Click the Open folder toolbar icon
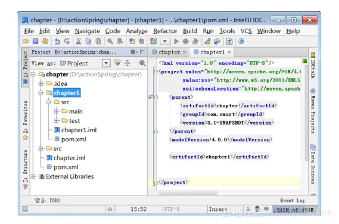Screen dimensions: 339x224 26,41
